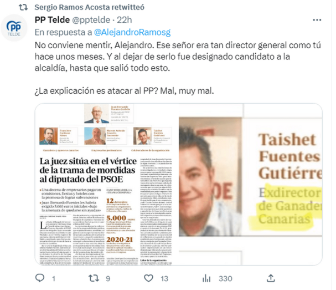
Task: Click the tweet text starting No conviene mentir
Action: 178,68
